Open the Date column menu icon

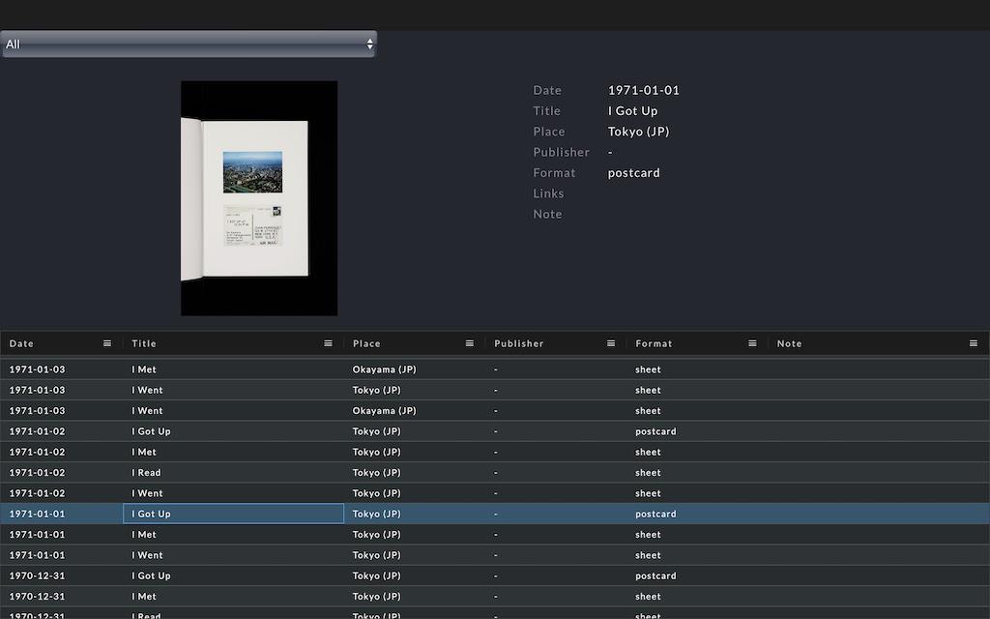point(107,343)
